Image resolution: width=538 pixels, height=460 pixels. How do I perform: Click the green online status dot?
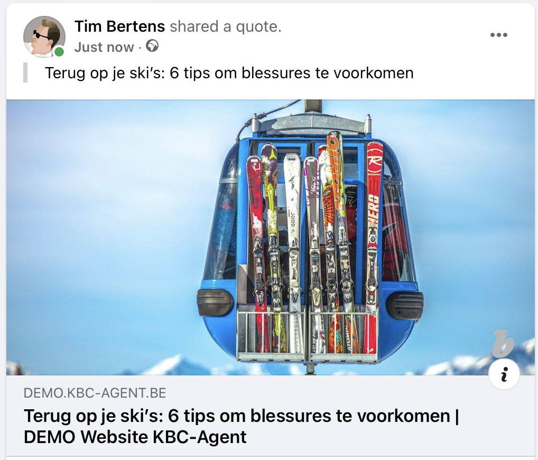(59, 52)
